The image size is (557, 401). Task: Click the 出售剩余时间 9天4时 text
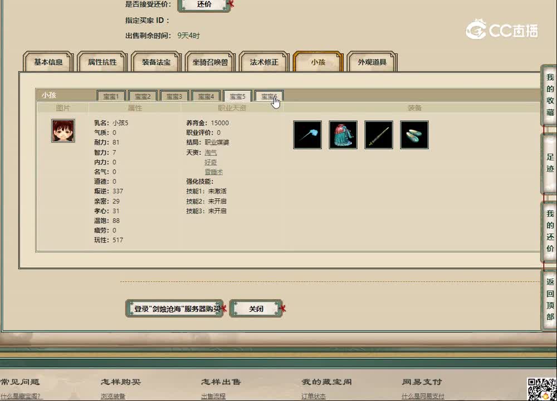click(162, 36)
